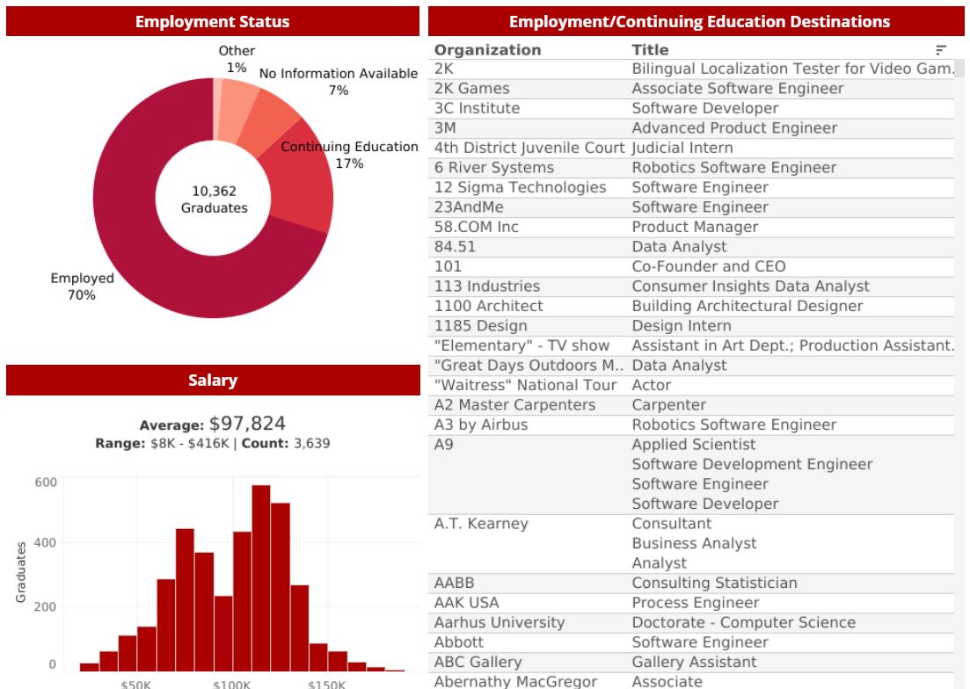Screen dimensions: 970x689
Task: Select the 2K Games organization row
Action: click(471, 89)
